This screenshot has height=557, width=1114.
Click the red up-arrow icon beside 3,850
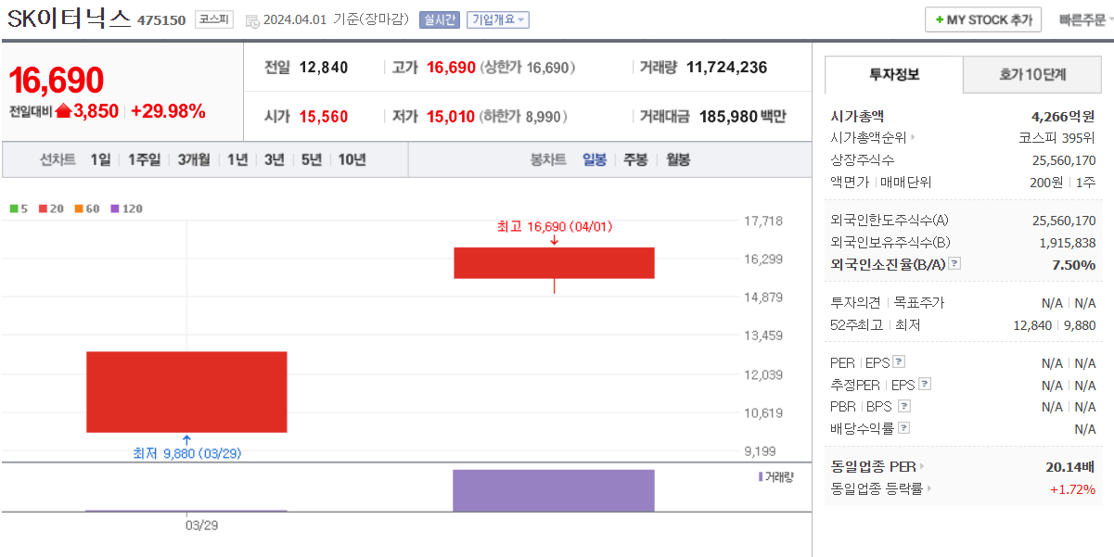click(x=64, y=111)
